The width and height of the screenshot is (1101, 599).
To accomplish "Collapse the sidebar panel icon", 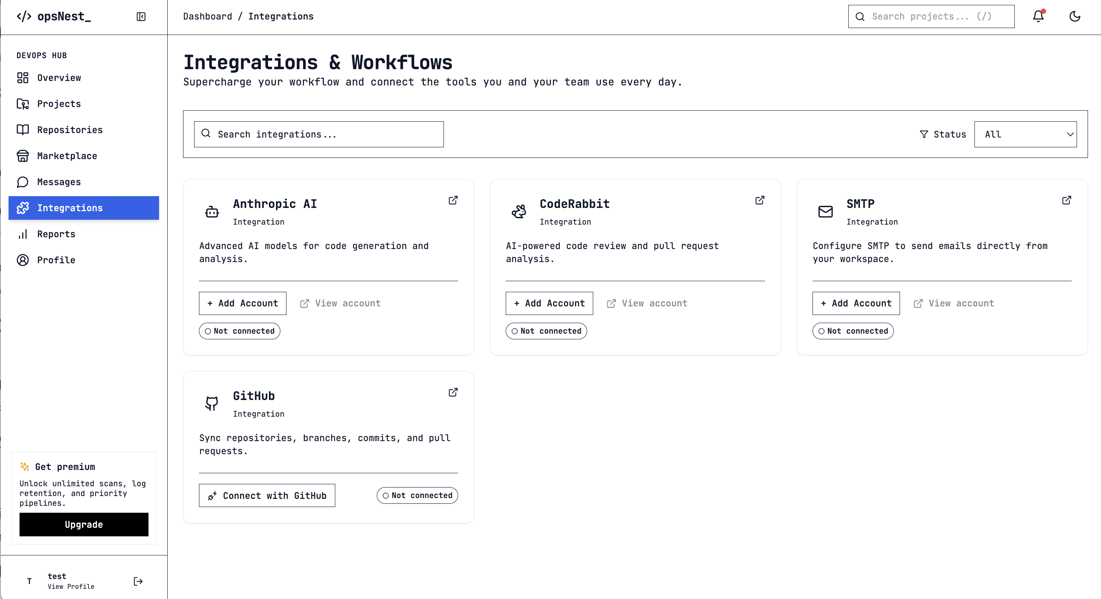I will [141, 17].
